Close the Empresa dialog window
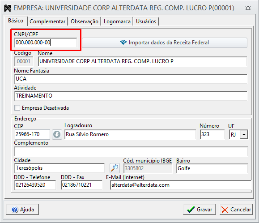259x223 pixels. pos(248,8)
